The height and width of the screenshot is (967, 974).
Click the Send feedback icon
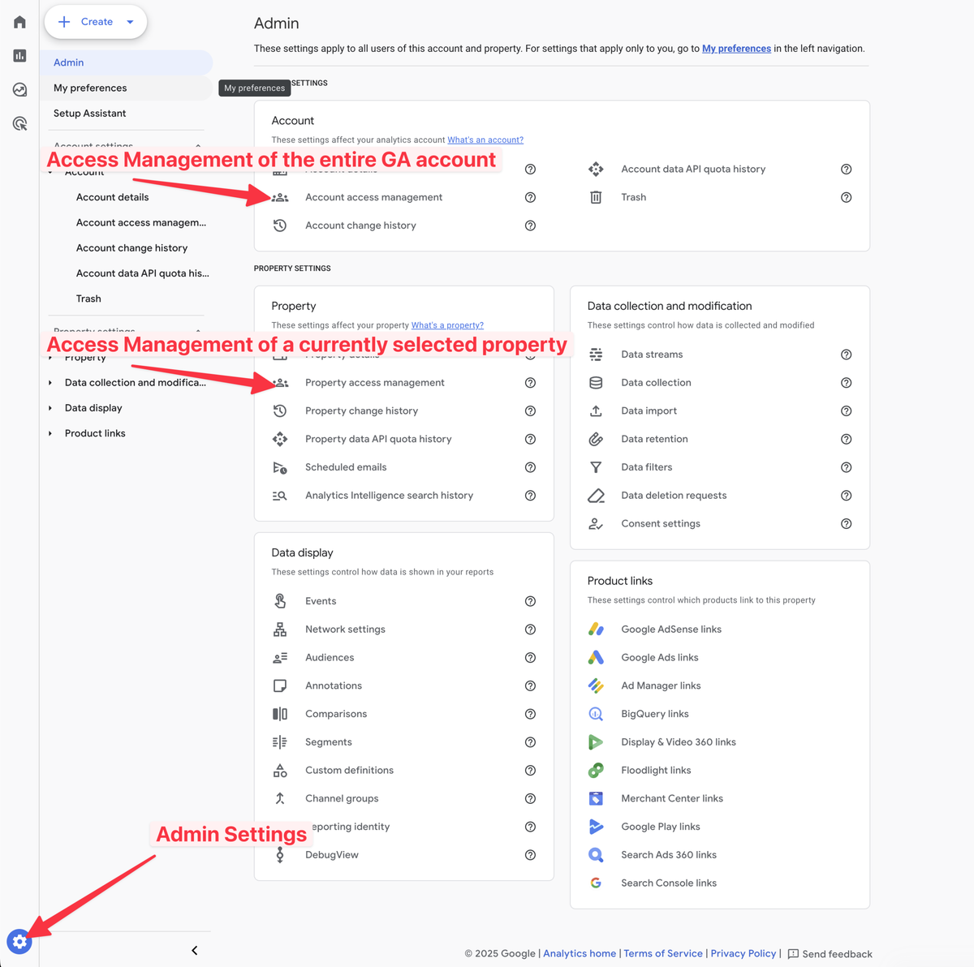coord(793,954)
